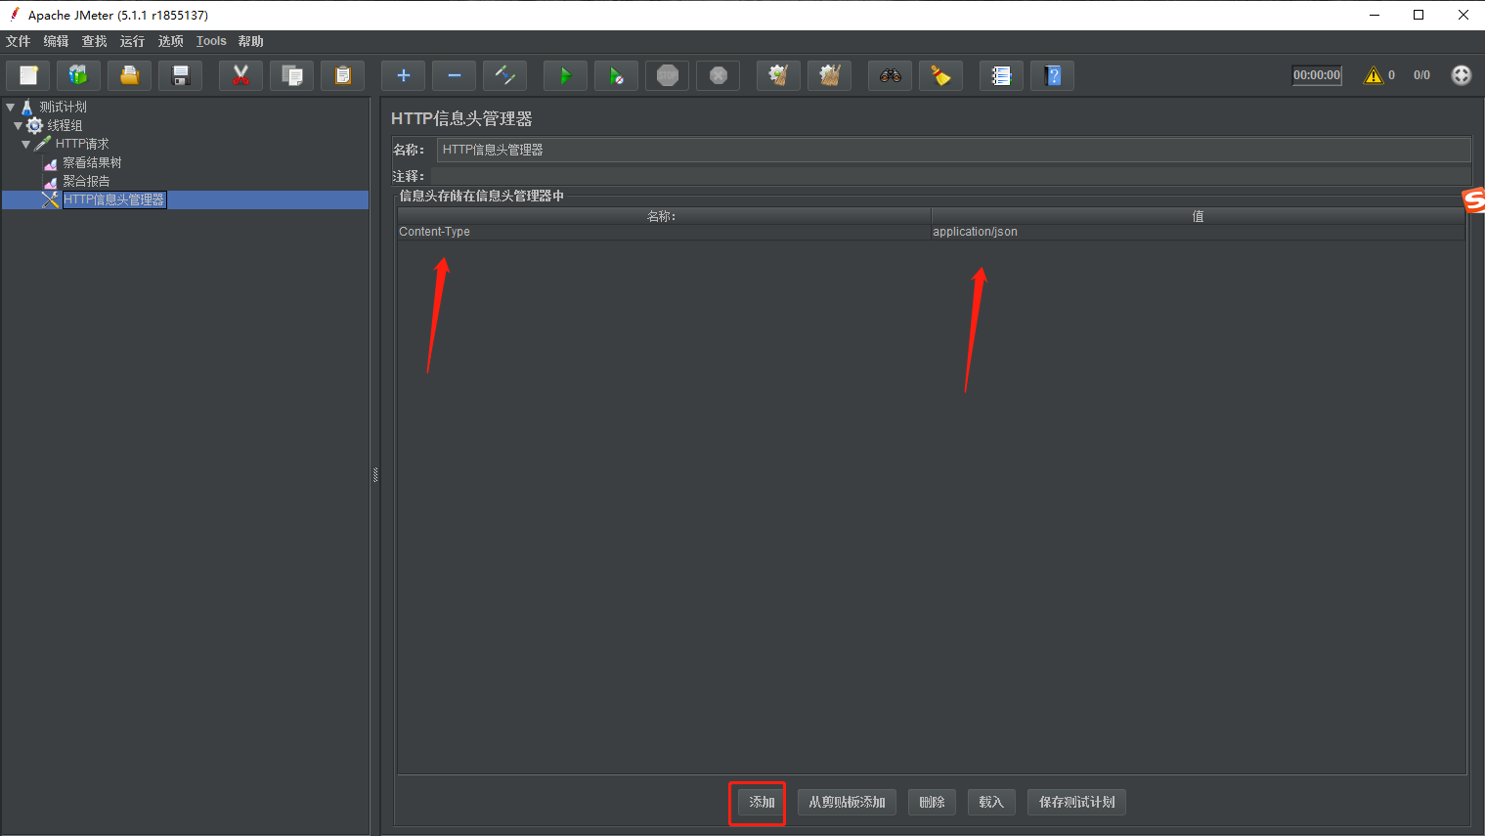The width and height of the screenshot is (1485, 836).
Task: Click the 保存测试计划 button
Action: 1076,802
